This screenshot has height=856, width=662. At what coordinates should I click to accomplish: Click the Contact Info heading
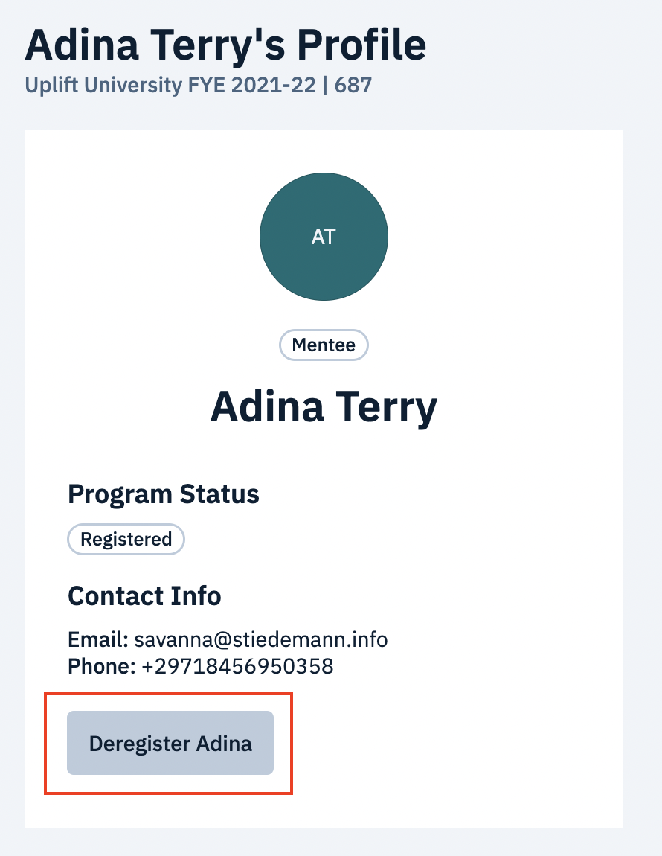pyautogui.click(x=144, y=595)
